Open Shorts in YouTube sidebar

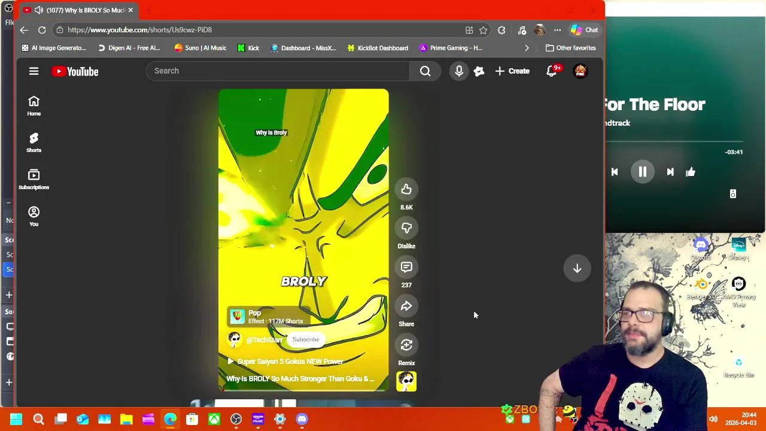click(x=34, y=142)
